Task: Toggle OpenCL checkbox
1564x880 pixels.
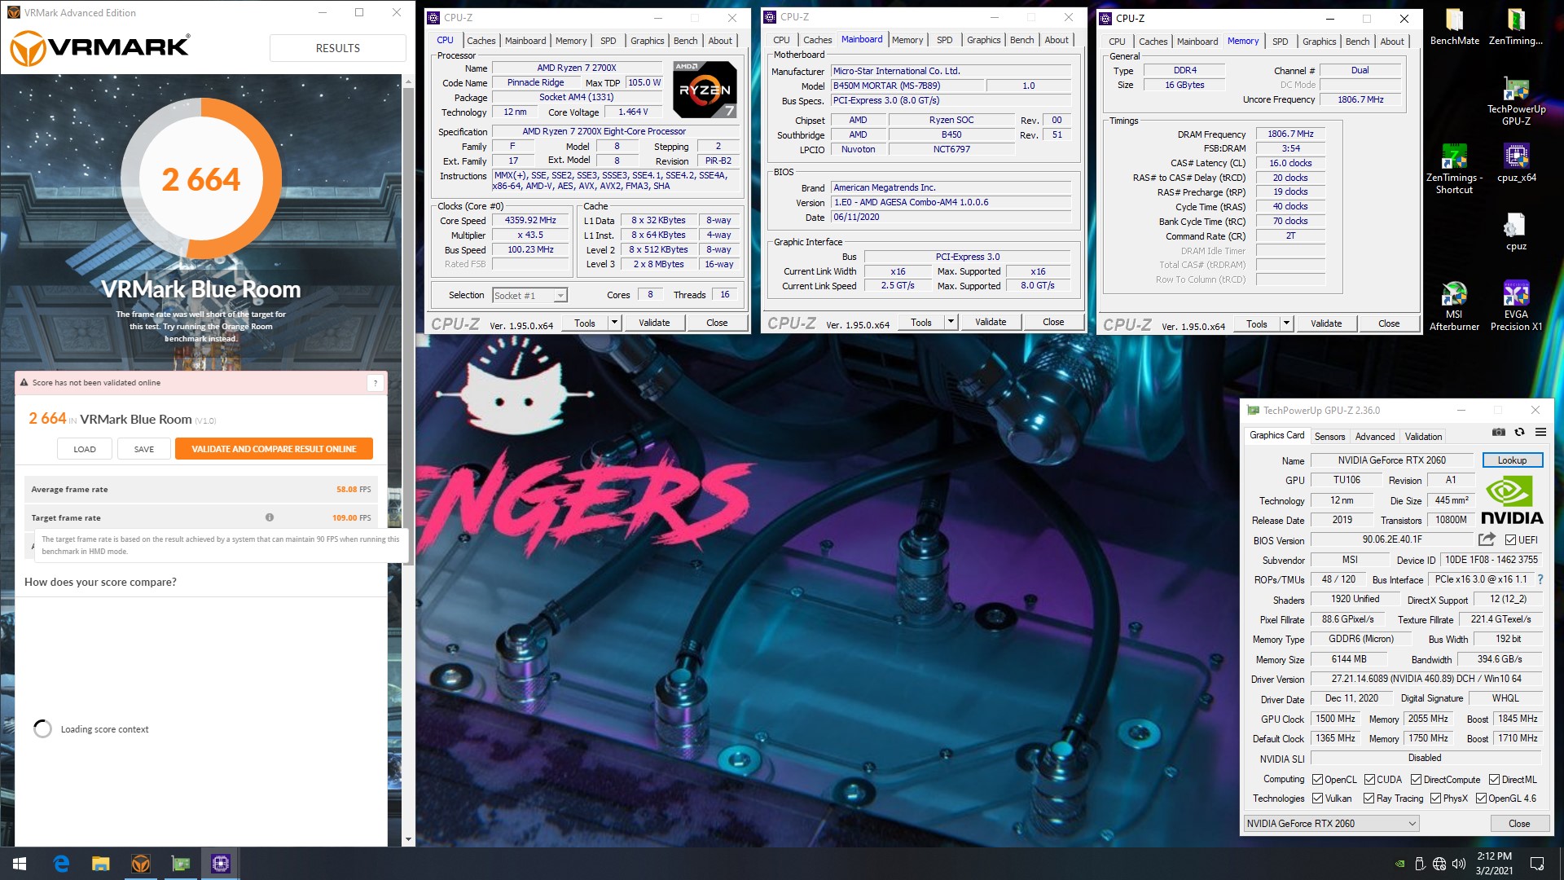Action: tap(1317, 780)
